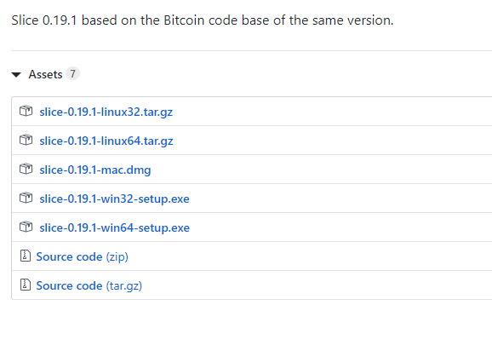Screen dimensions: 492x357
Task: Click the (zip) text of source link
Action: coord(117,256)
